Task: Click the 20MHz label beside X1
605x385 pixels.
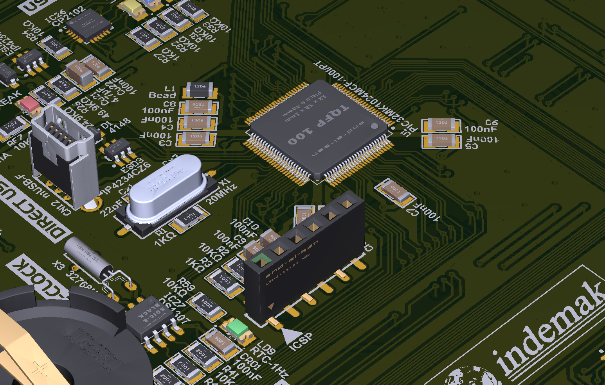Action: click(221, 195)
